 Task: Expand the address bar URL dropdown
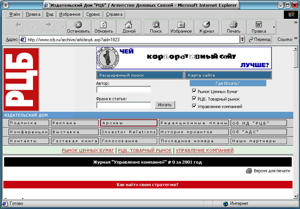pos(242,39)
